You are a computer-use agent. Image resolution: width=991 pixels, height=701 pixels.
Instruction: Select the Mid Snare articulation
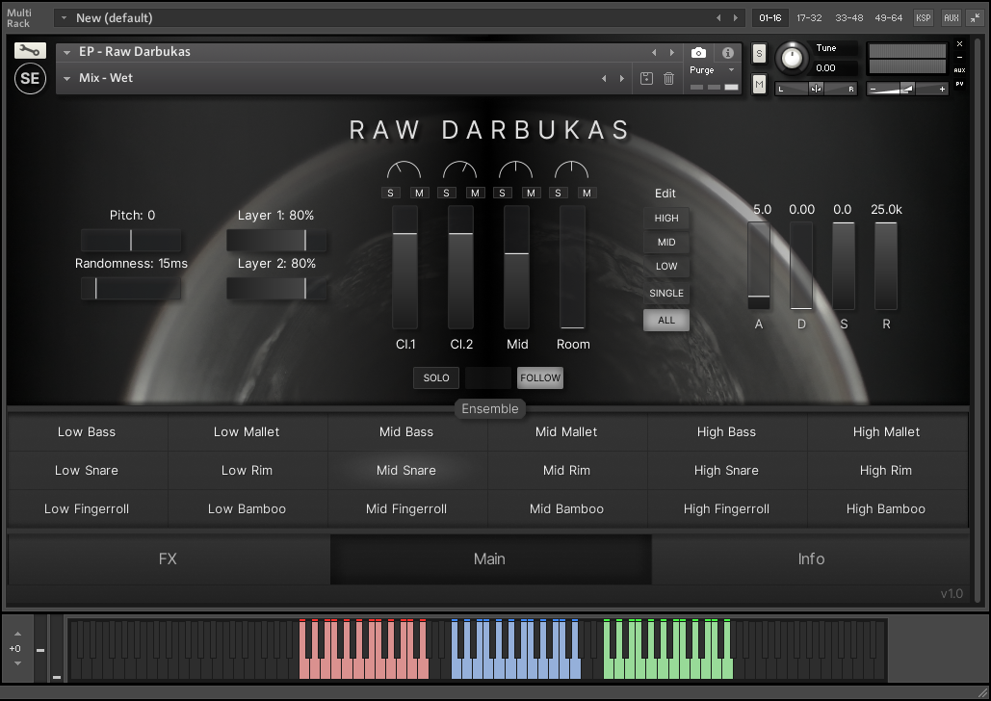(x=406, y=471)
